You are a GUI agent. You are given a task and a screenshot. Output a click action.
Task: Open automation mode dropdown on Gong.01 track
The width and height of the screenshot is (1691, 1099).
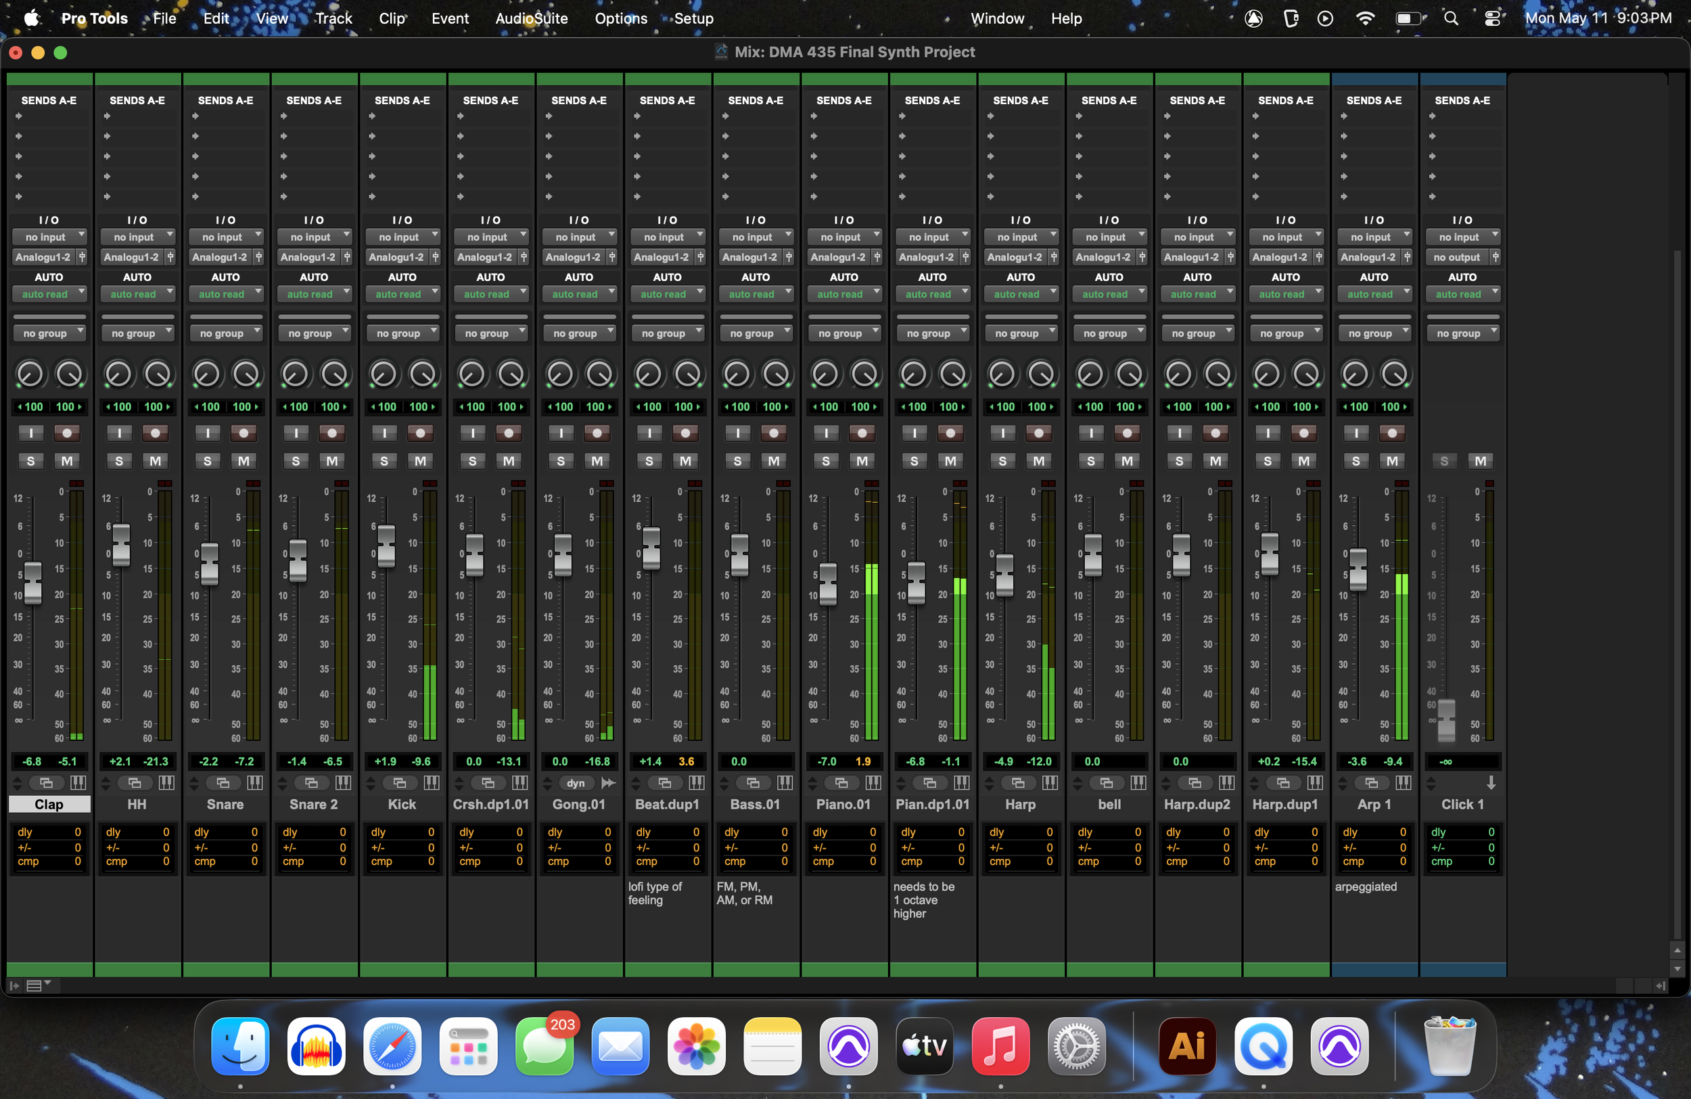pos(579,294)
